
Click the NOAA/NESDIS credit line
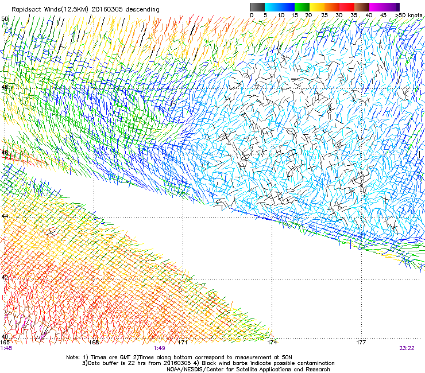click(x=248, y=370)
